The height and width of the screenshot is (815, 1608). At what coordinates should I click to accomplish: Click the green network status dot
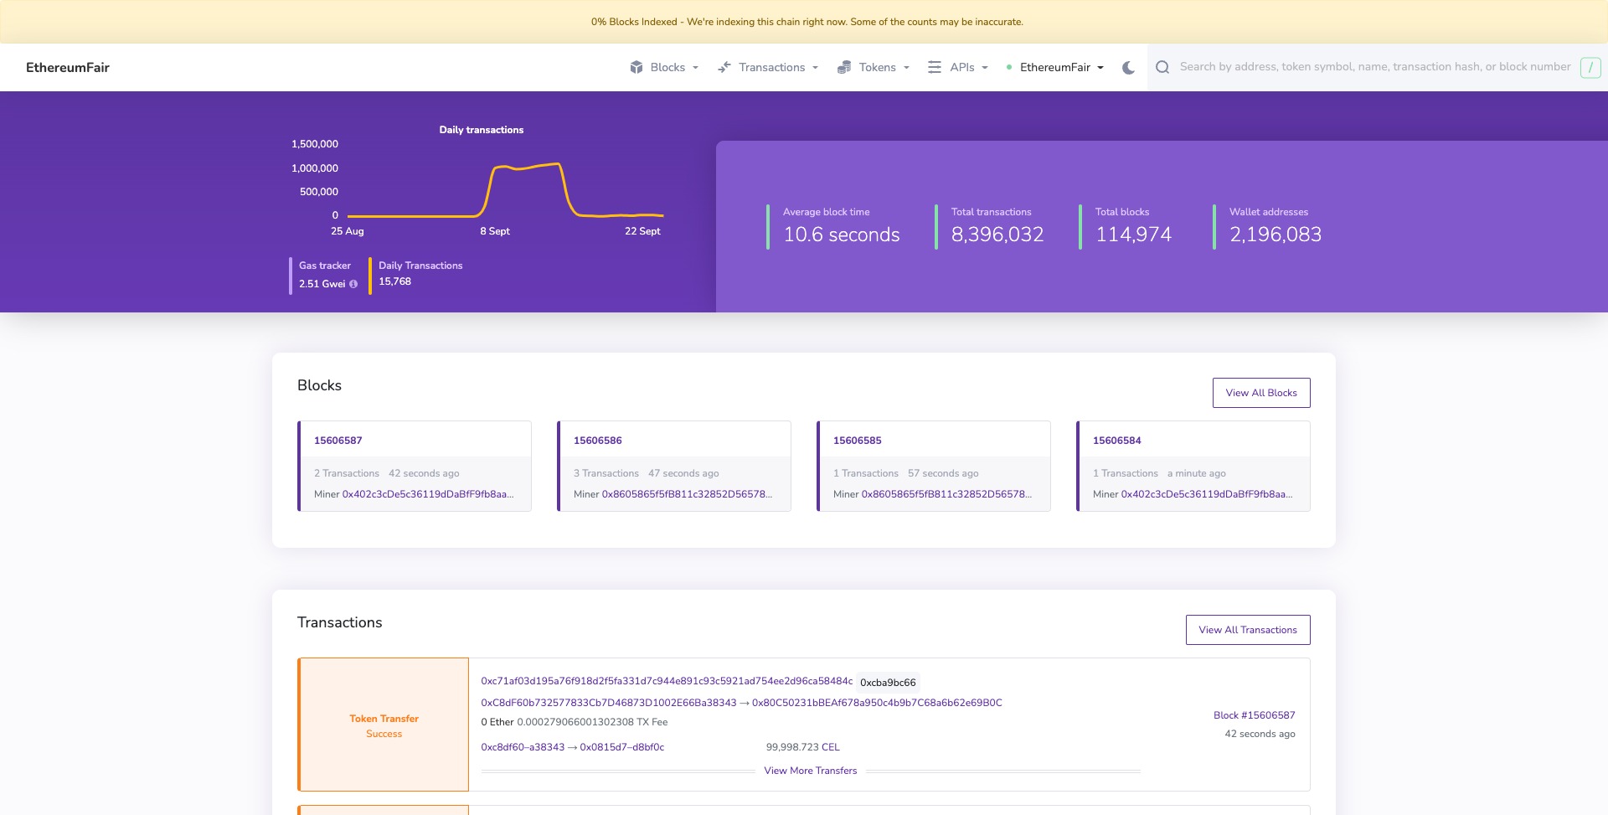click(1009, 67)
